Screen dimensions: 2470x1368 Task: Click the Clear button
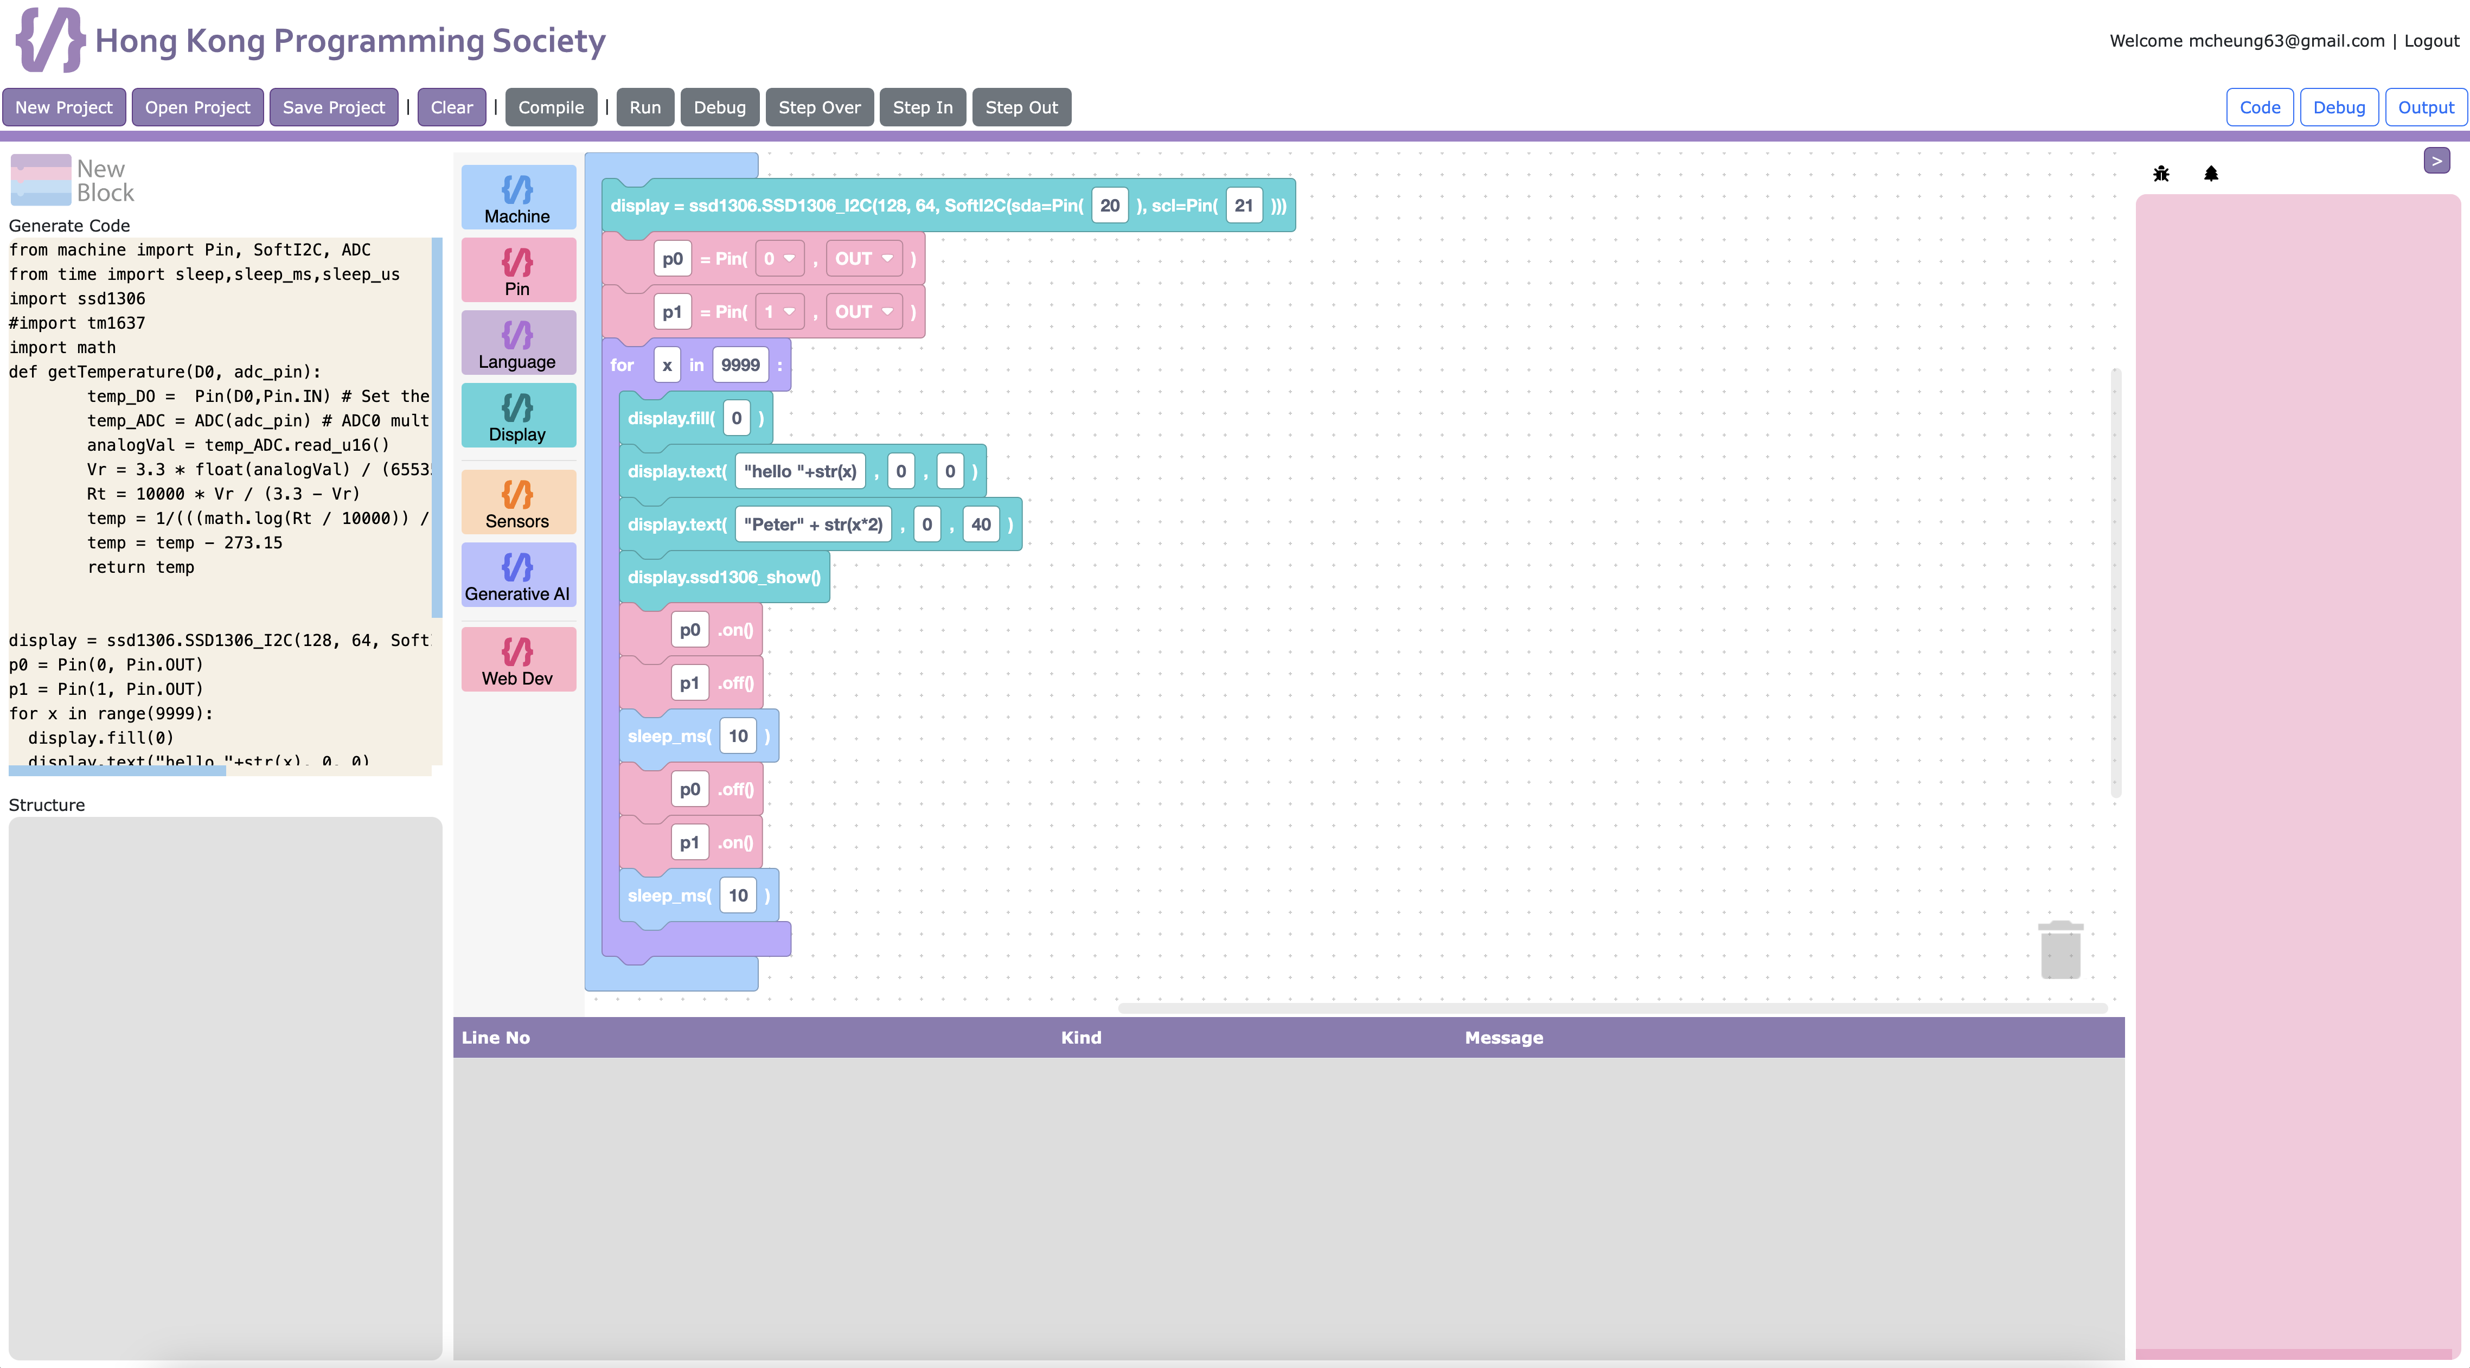click(452, 107)
